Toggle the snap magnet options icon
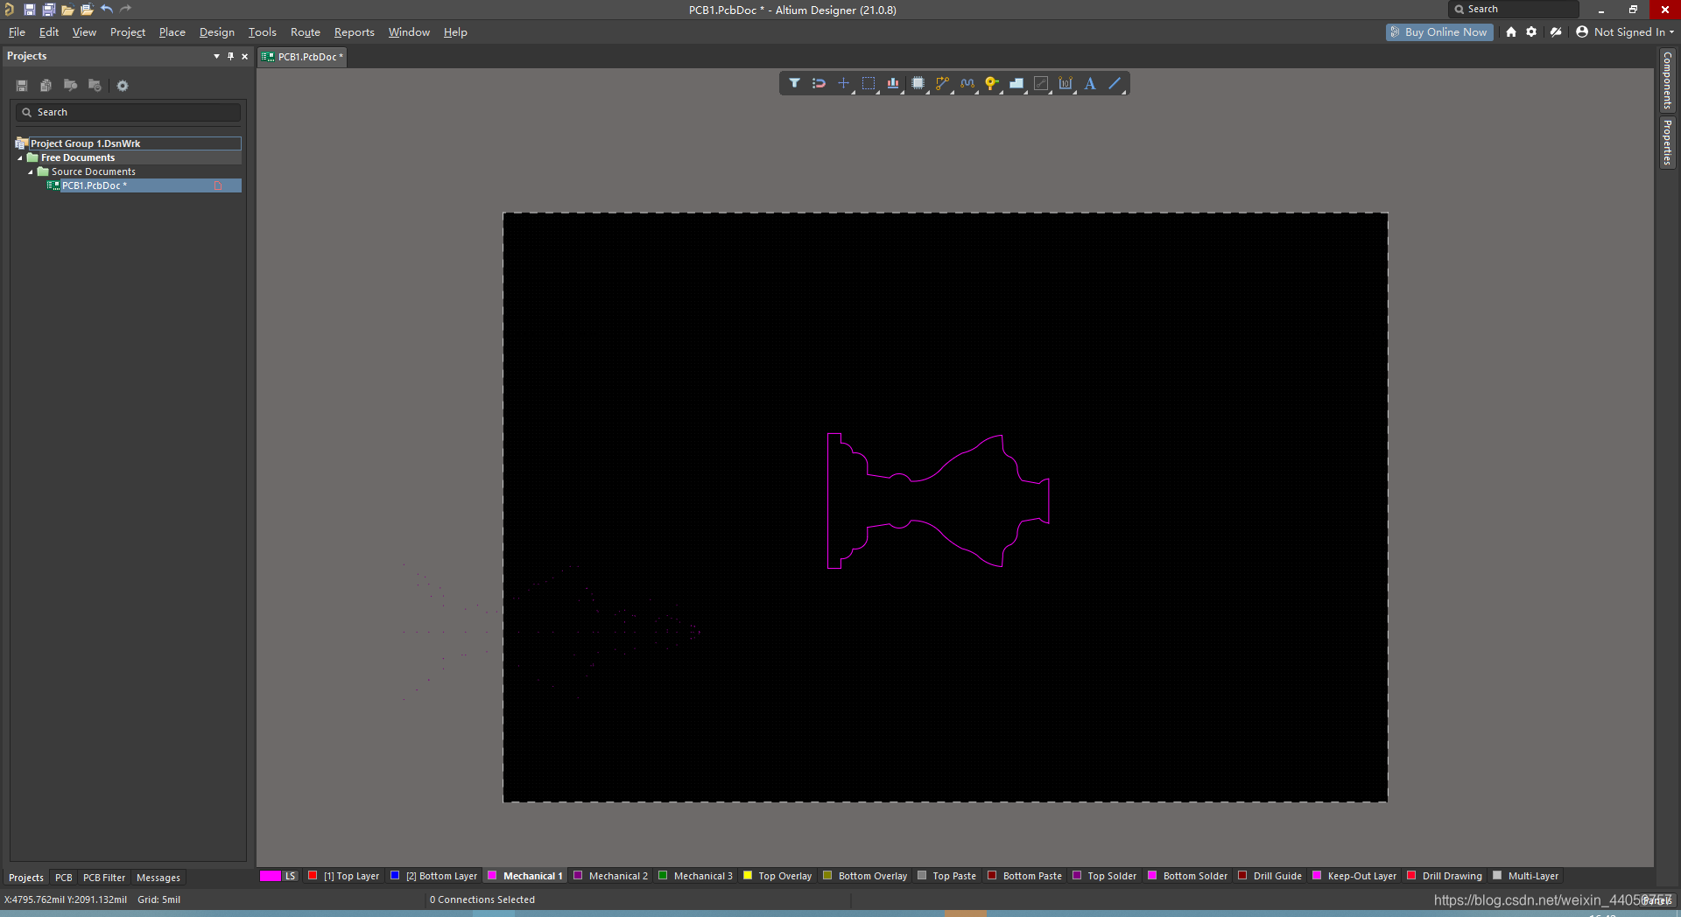The image size is (1681, 917). (x=819, y=83)
